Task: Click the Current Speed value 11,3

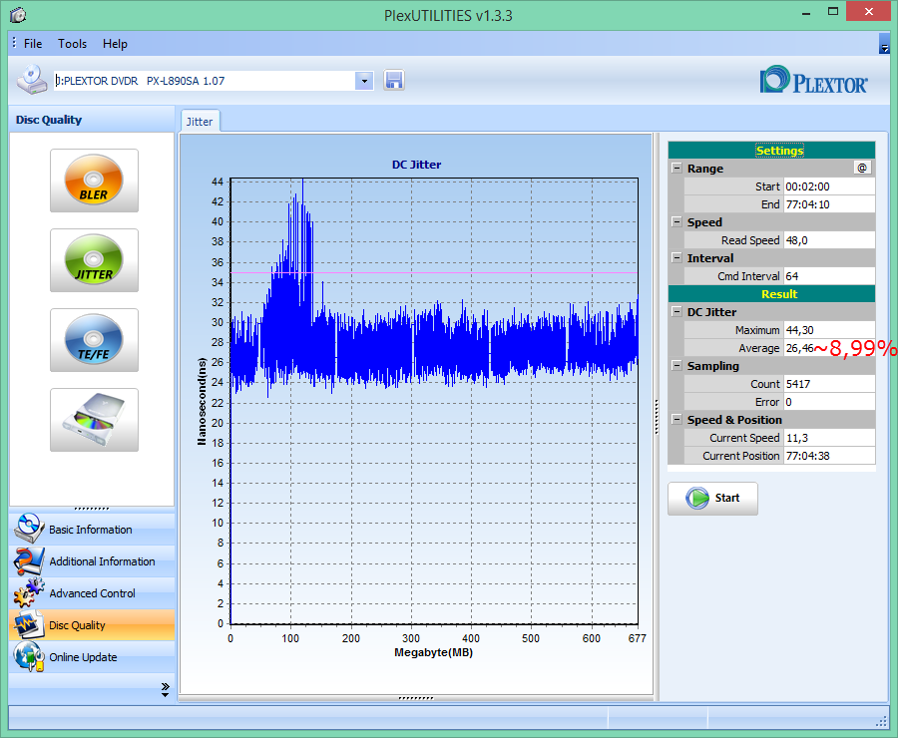Action: [x=829, y=438]
